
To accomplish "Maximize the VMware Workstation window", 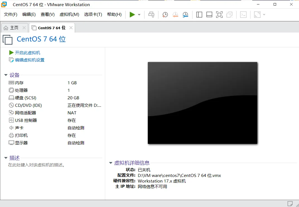I will tap(275, 4).
